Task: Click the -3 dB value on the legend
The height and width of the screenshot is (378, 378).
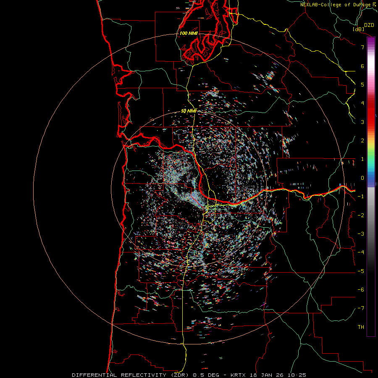Action: click(361, 234)
